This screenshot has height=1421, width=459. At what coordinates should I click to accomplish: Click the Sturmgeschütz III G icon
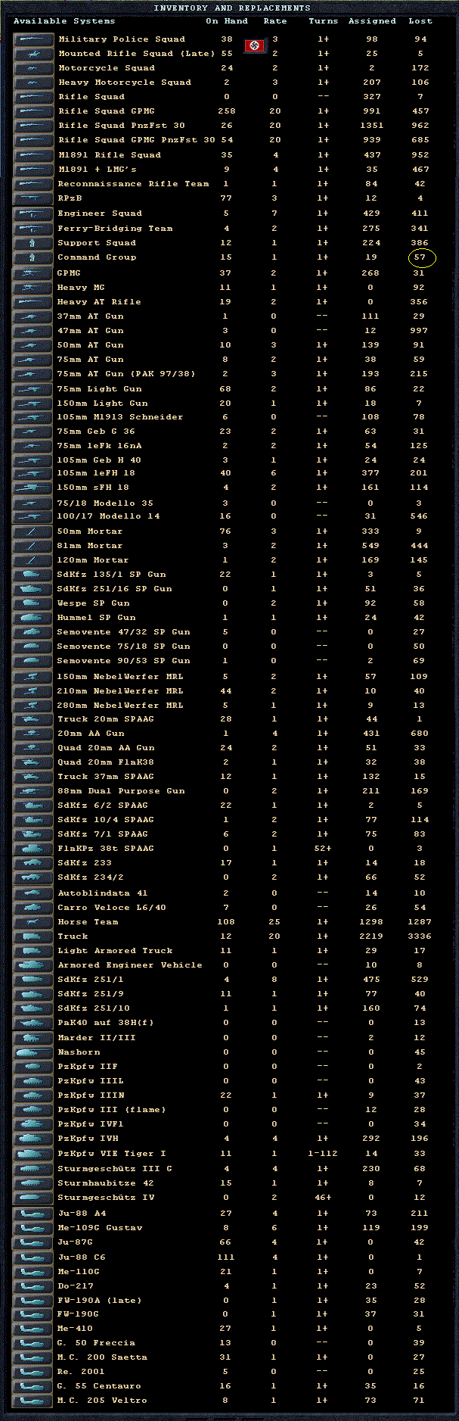coord(33,1168)
